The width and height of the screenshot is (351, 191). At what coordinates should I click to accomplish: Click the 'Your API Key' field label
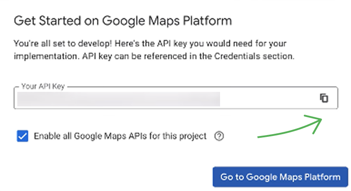point(44,85)
